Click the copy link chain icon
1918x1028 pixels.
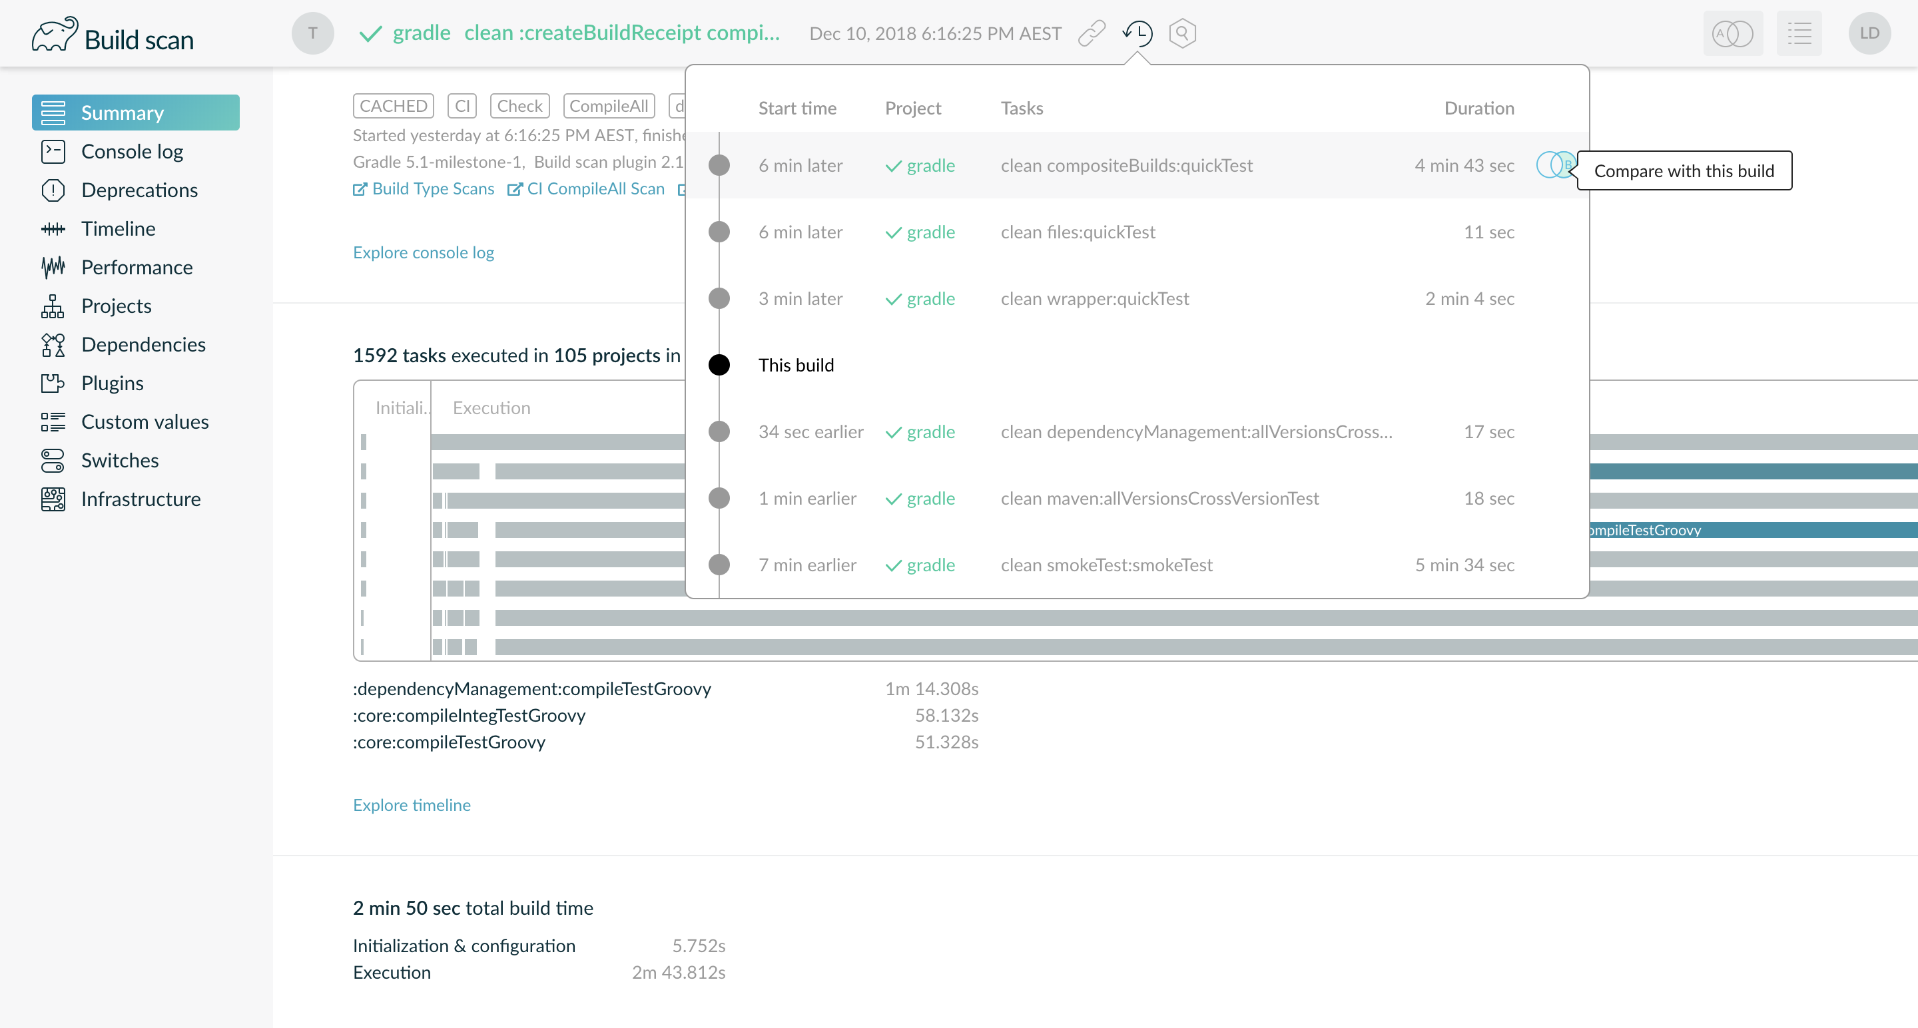(1092, 33)
